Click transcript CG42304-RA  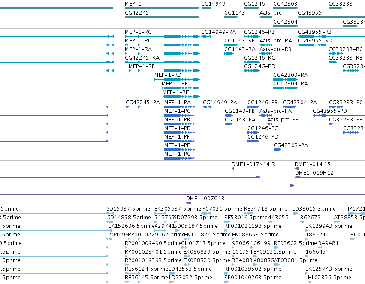pos(290,84)
